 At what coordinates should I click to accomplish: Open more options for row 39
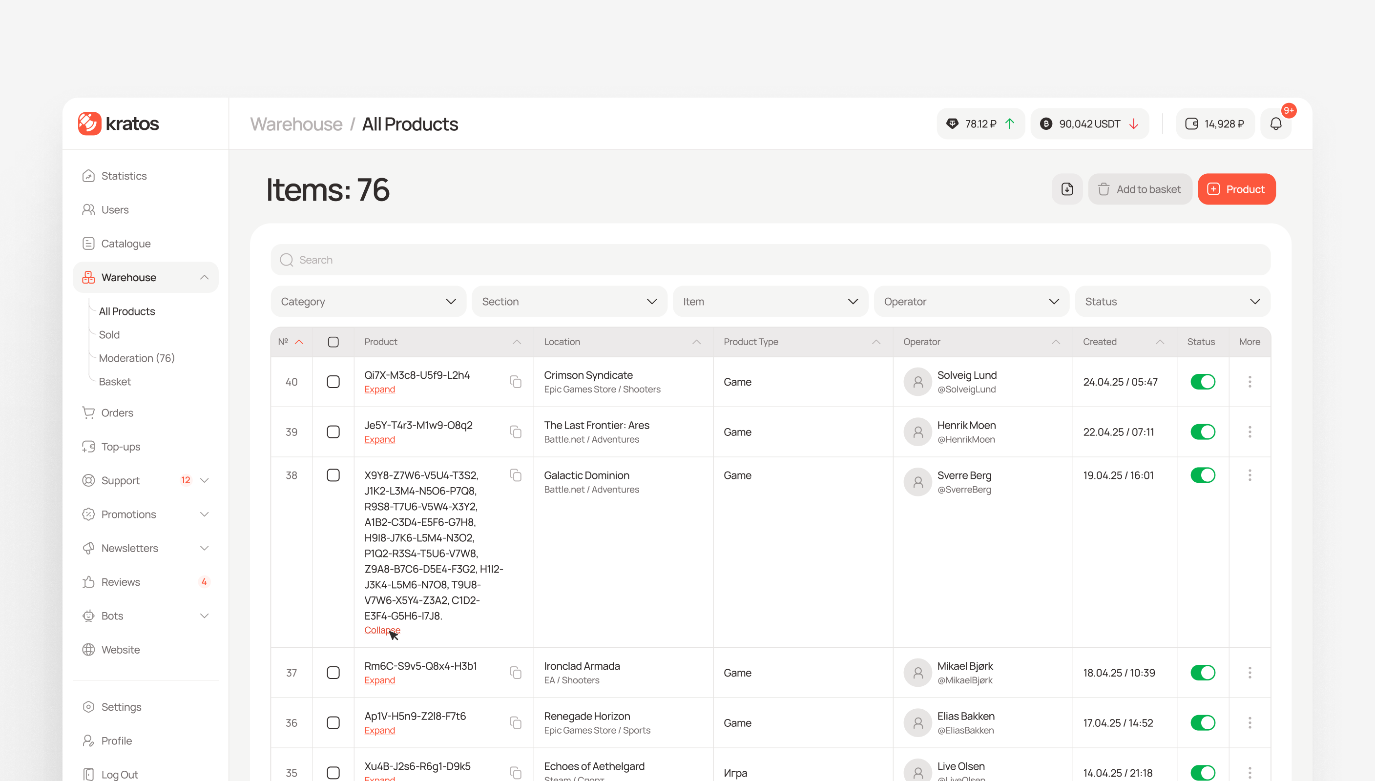click(x=1250, y=432)
